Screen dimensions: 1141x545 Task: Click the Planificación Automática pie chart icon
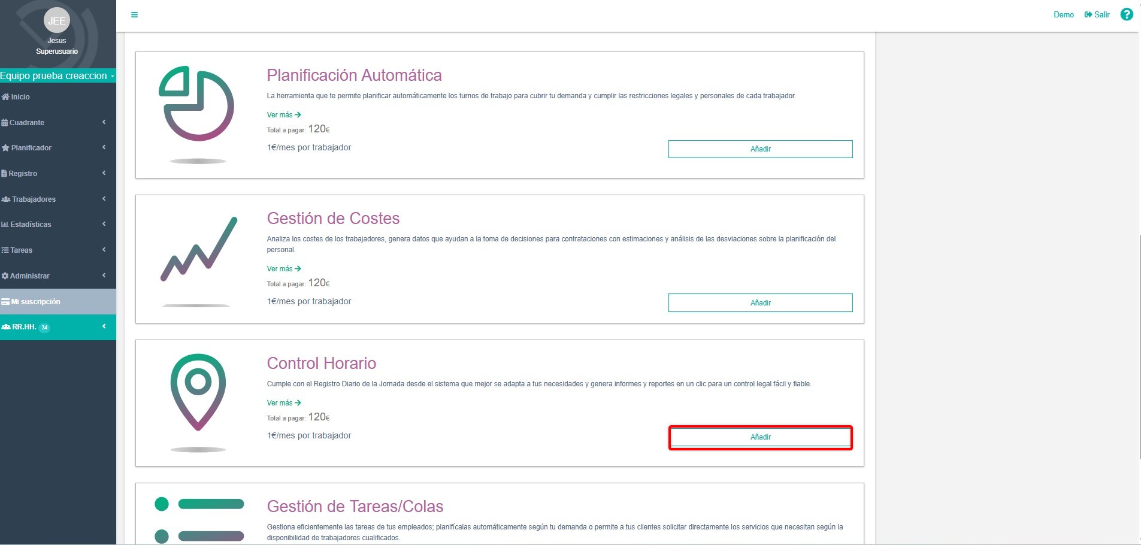(x=196, y=104)
